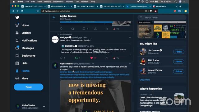Follow Joseph Fahmy
Image resolution: width=199 pixels, height=112 pixels.
[x=178, y=71]
